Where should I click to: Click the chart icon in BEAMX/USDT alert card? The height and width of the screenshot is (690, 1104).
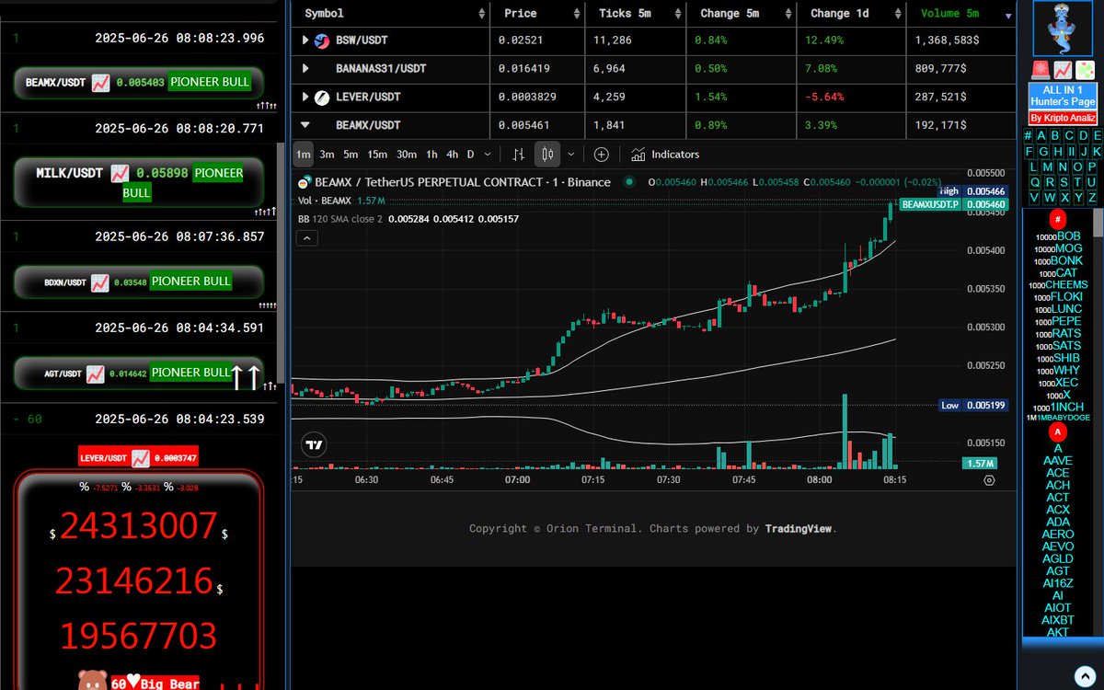click(x=101, y=82)
